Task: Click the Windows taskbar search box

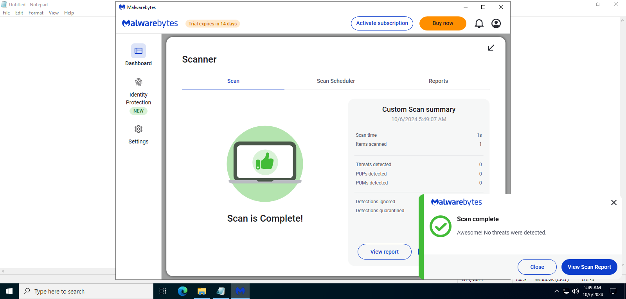Action: point(86,291)
